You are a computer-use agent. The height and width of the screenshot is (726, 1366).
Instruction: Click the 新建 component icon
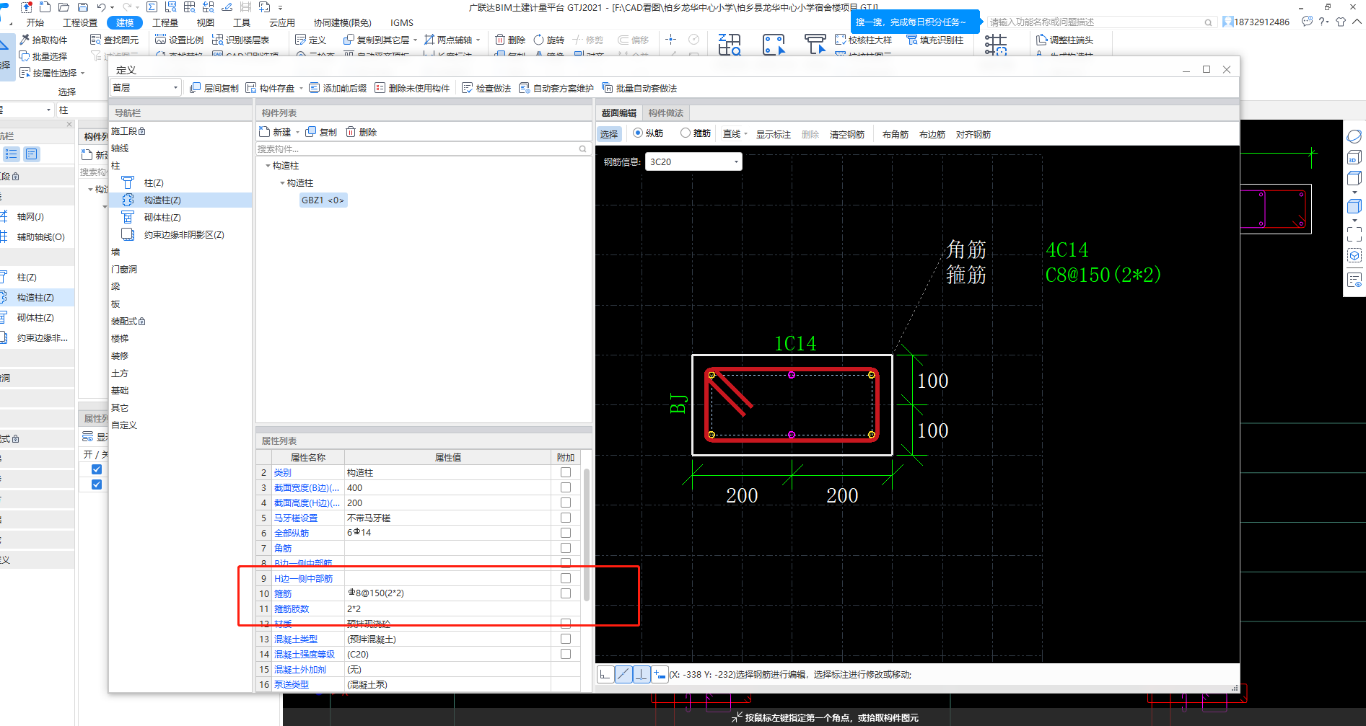265,132
